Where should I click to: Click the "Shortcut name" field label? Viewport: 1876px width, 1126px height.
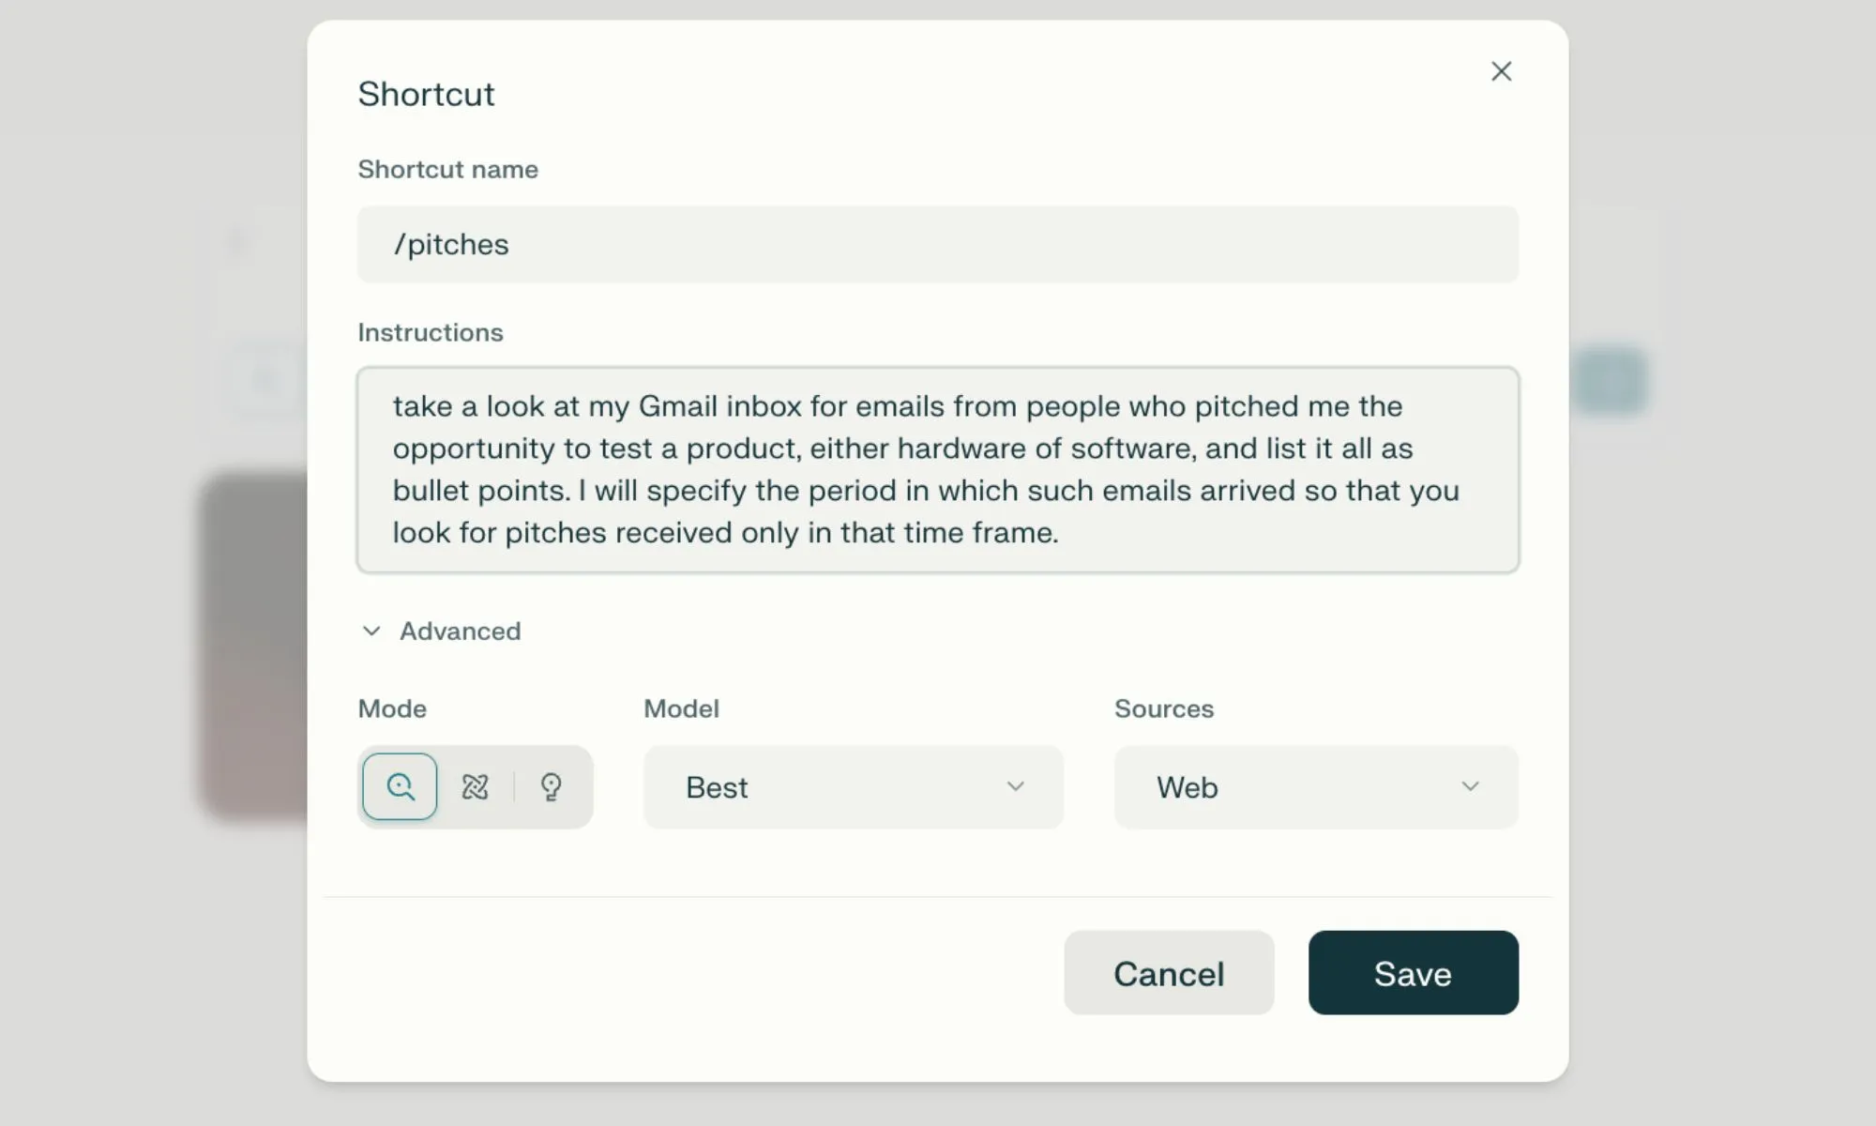(x=447, y=170)
